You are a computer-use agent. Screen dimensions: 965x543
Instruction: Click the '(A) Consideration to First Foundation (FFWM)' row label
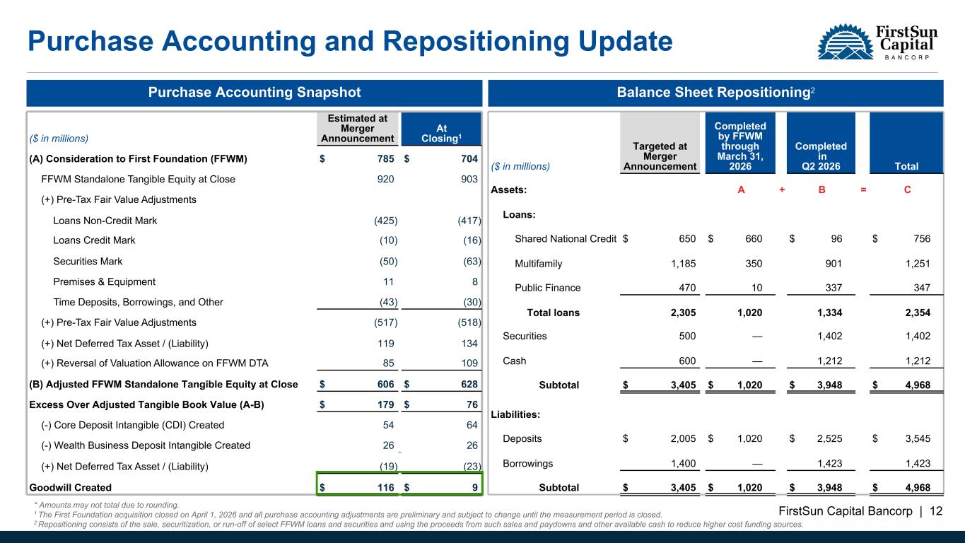click(x=137, y=158)
